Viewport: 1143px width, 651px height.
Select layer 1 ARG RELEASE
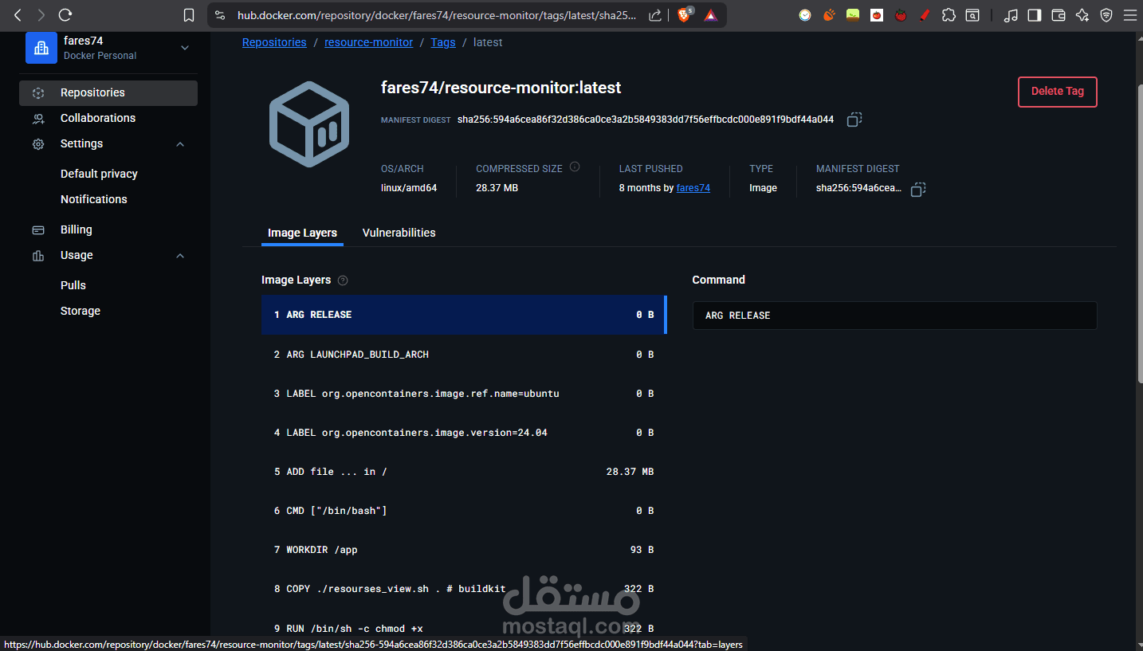point(464,315)
